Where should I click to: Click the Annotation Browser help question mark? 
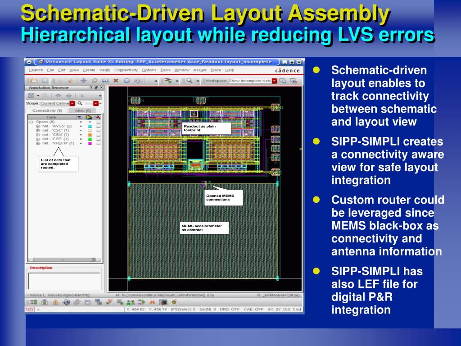91,88
